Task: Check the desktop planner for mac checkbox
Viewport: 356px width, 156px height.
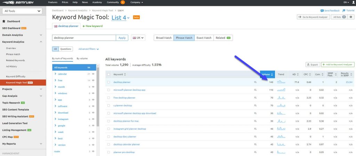Action: 108,121
